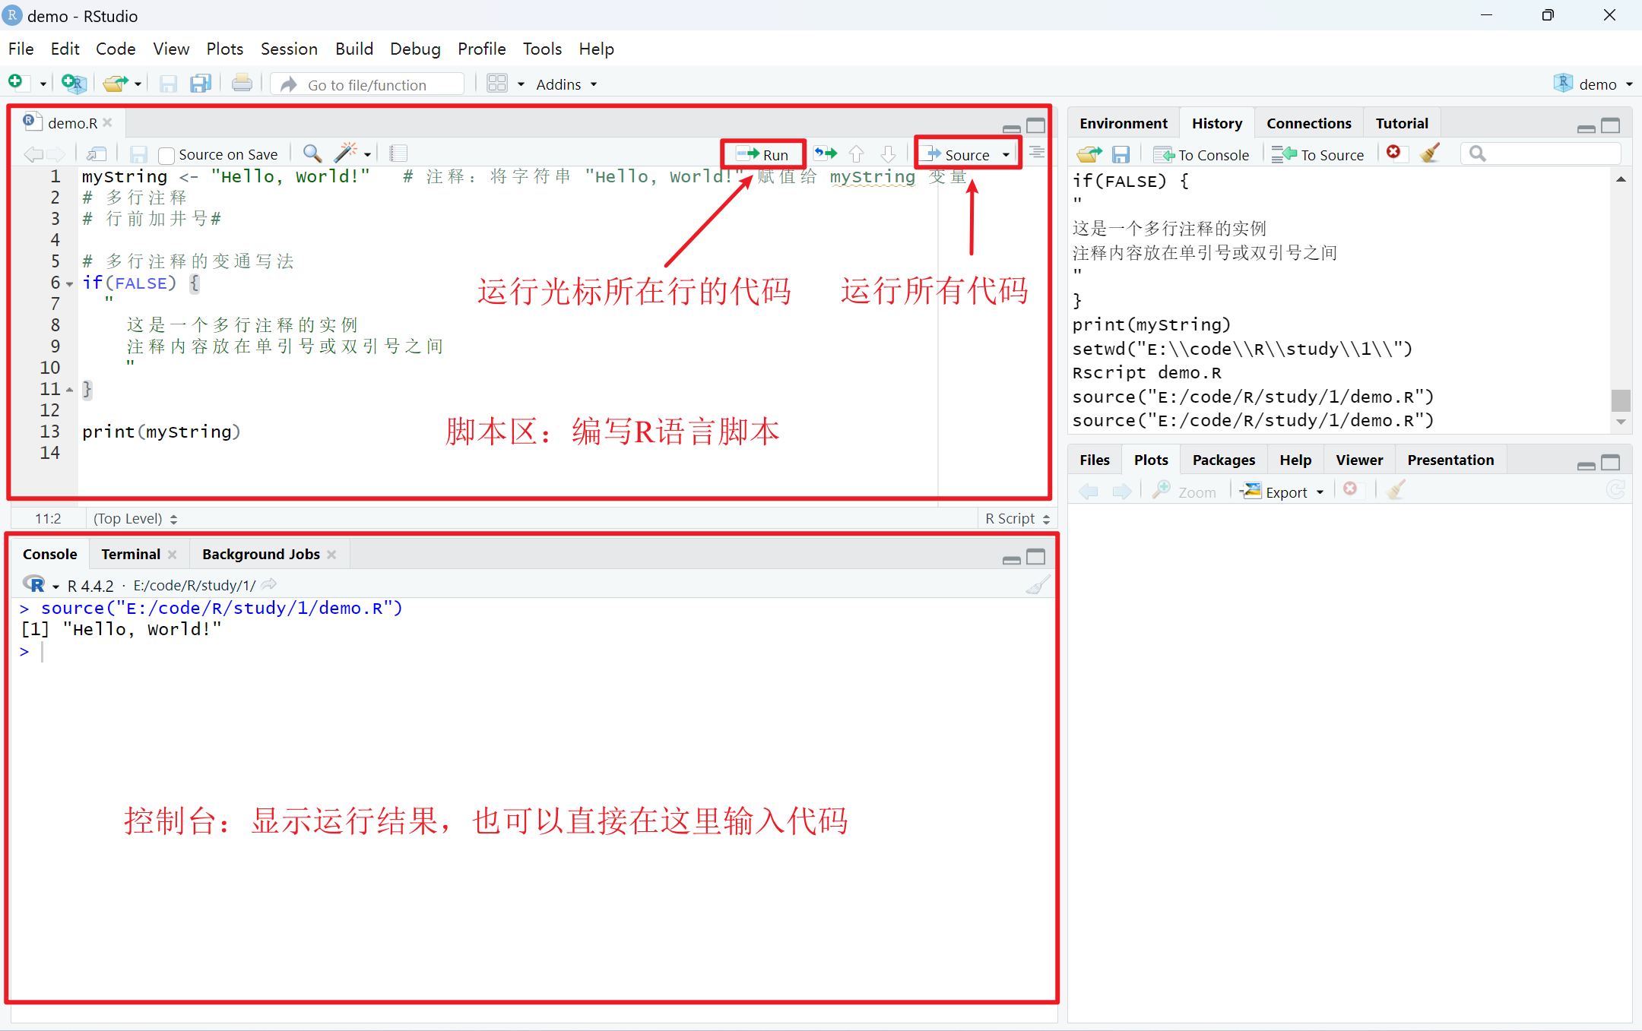Open demo project dropdown menu

(x=1594, y=84)
